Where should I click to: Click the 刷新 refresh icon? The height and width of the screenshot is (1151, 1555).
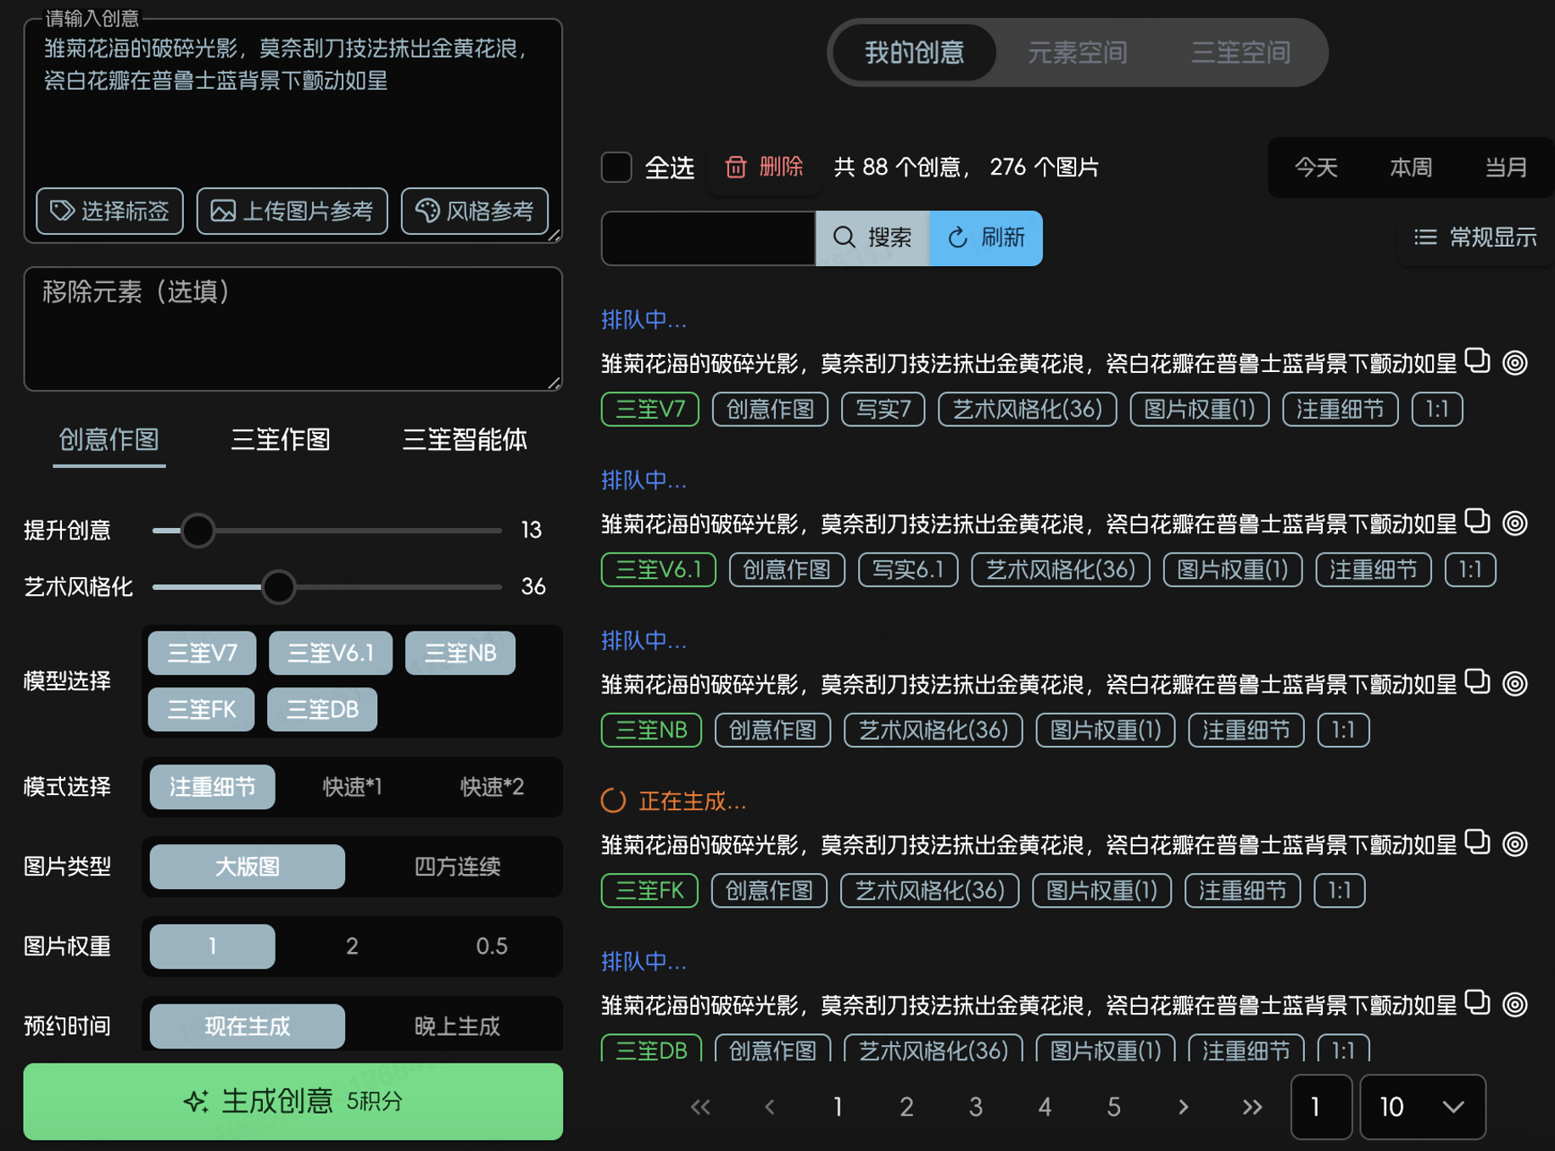point(958,238)
